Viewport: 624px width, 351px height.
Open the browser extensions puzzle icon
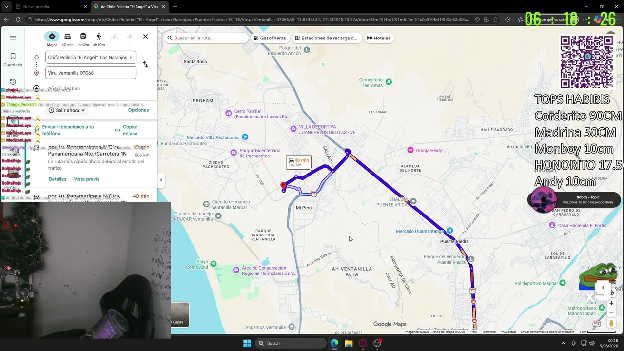click(x=507, y=19)
